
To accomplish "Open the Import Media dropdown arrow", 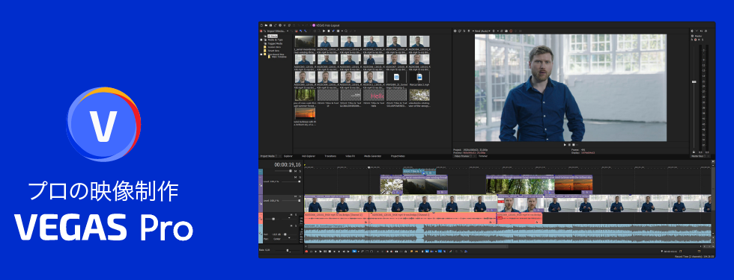I will pyautogui.click(x=288, y=31).
